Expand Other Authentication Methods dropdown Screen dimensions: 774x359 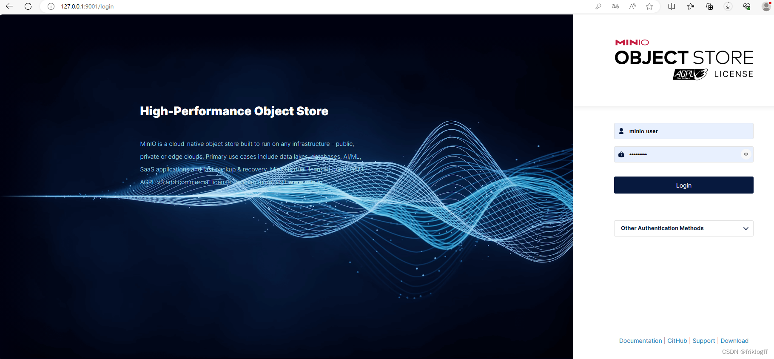pyautogui.click(x=684, y=228)
